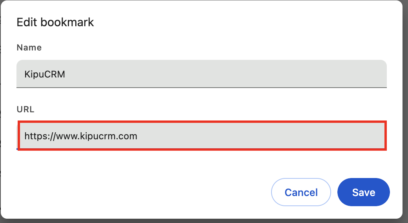This screenshot has width=408, height=223.
Task: Click the https://www.kipucrm.com URL text
Action: point(81,136)
